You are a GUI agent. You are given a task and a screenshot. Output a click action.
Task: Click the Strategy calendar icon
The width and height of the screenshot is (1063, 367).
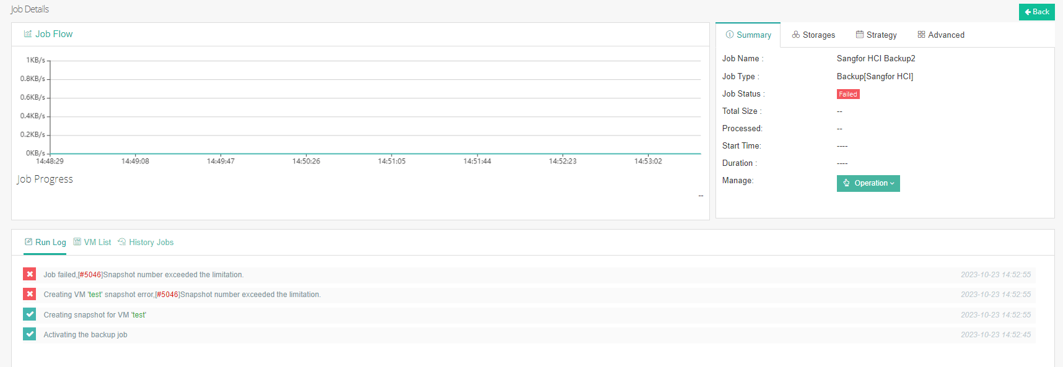[x=860, y=35]
